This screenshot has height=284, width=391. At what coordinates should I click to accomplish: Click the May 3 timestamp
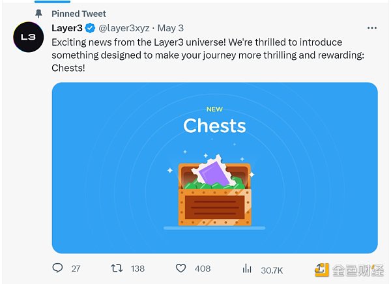170,29
